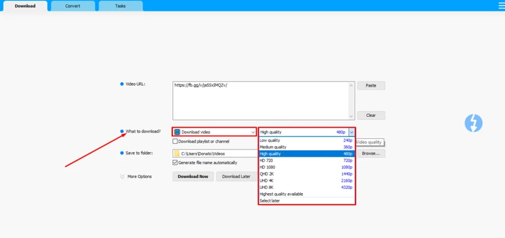Click the film icon beside Download video
The image size is (505, 238).
click(x=177, y=132)
